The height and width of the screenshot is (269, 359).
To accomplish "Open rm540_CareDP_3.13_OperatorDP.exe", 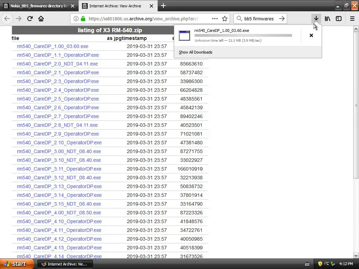I will tap(59, 186).
